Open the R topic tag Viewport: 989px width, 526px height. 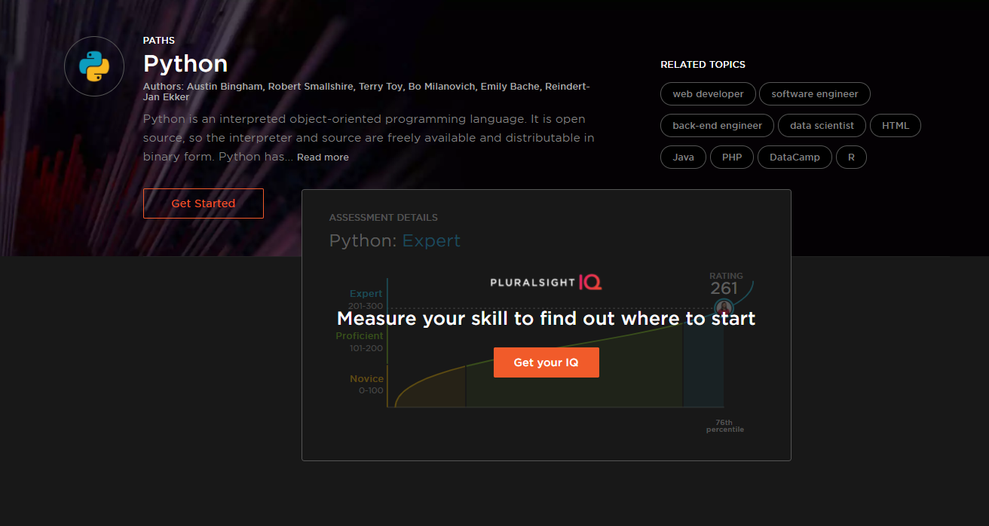tap(851, 157)
